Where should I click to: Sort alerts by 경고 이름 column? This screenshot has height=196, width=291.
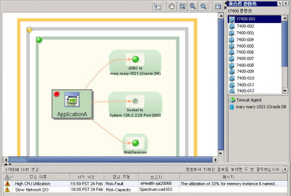[41, 177]
